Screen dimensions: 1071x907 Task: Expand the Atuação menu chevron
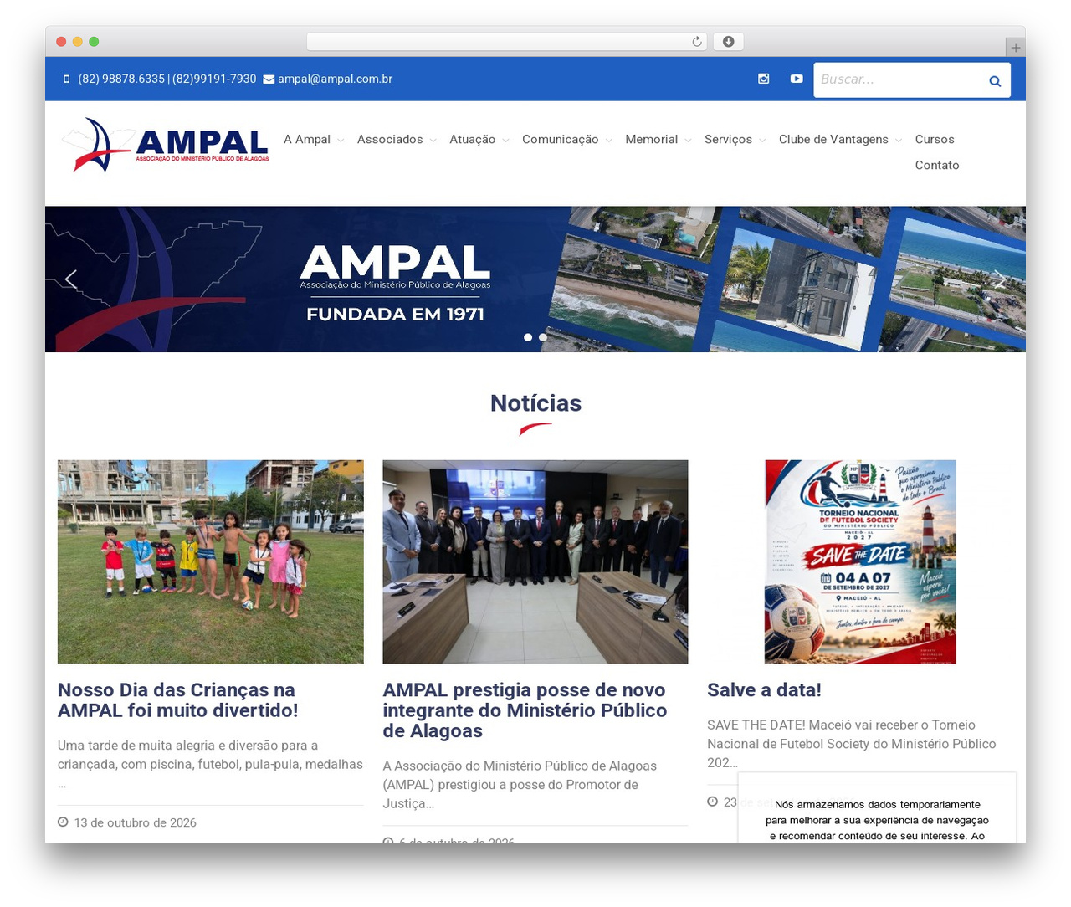click(505, 141)
